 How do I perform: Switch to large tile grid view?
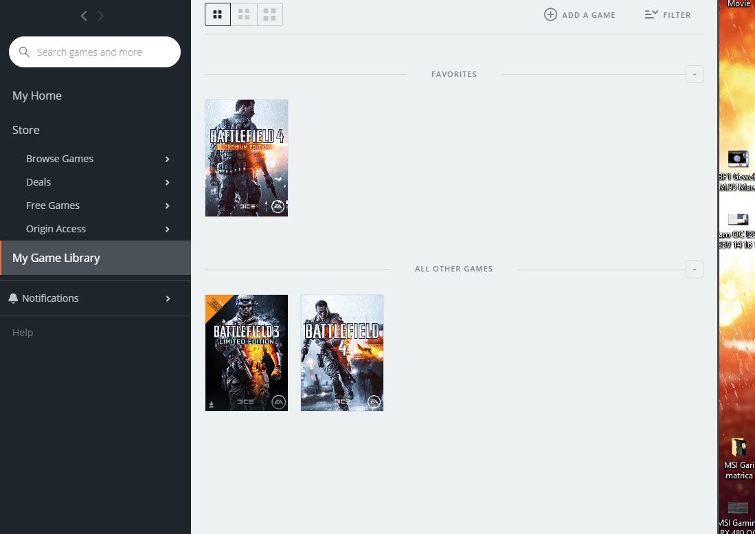pyautogui.click(x=269, y=14)
